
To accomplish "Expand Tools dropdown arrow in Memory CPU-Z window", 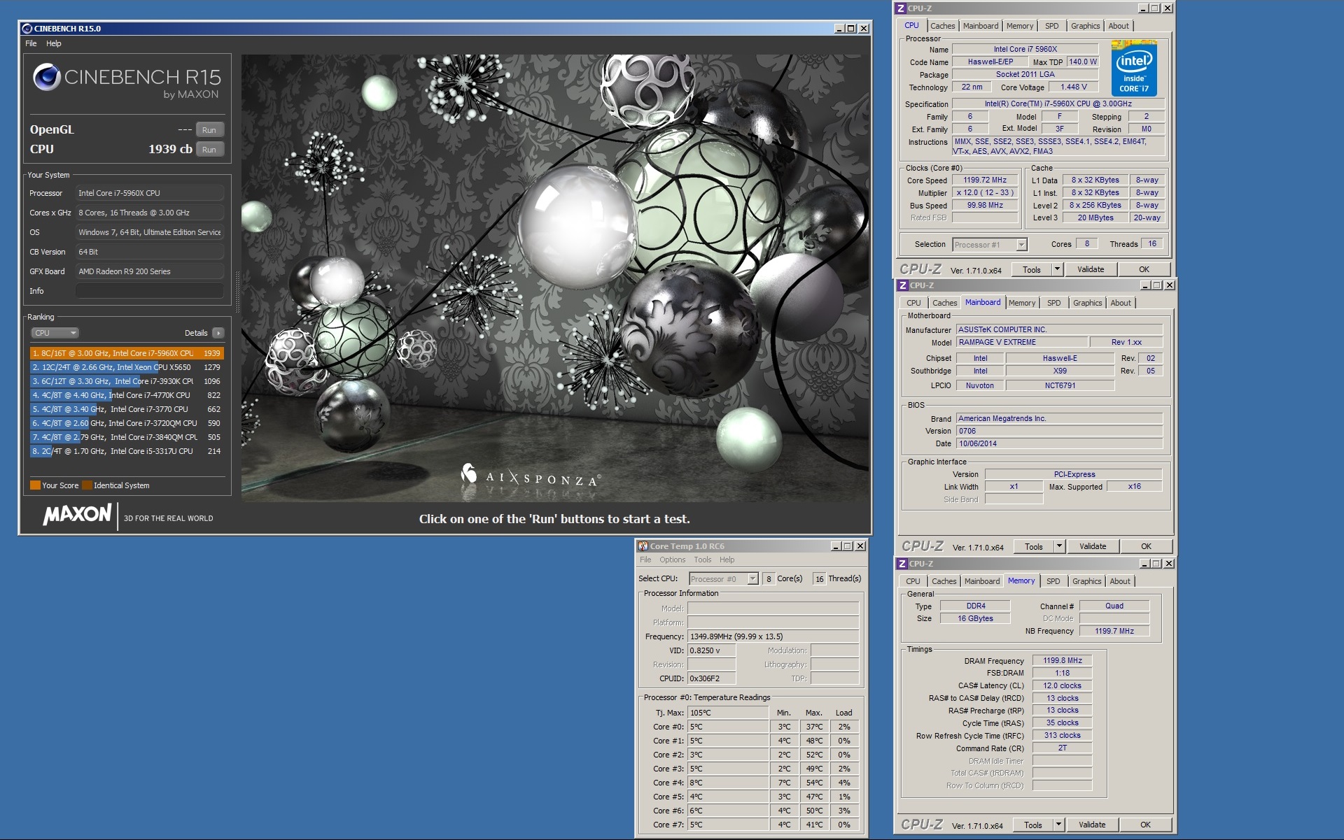I will coord(1058,825).
